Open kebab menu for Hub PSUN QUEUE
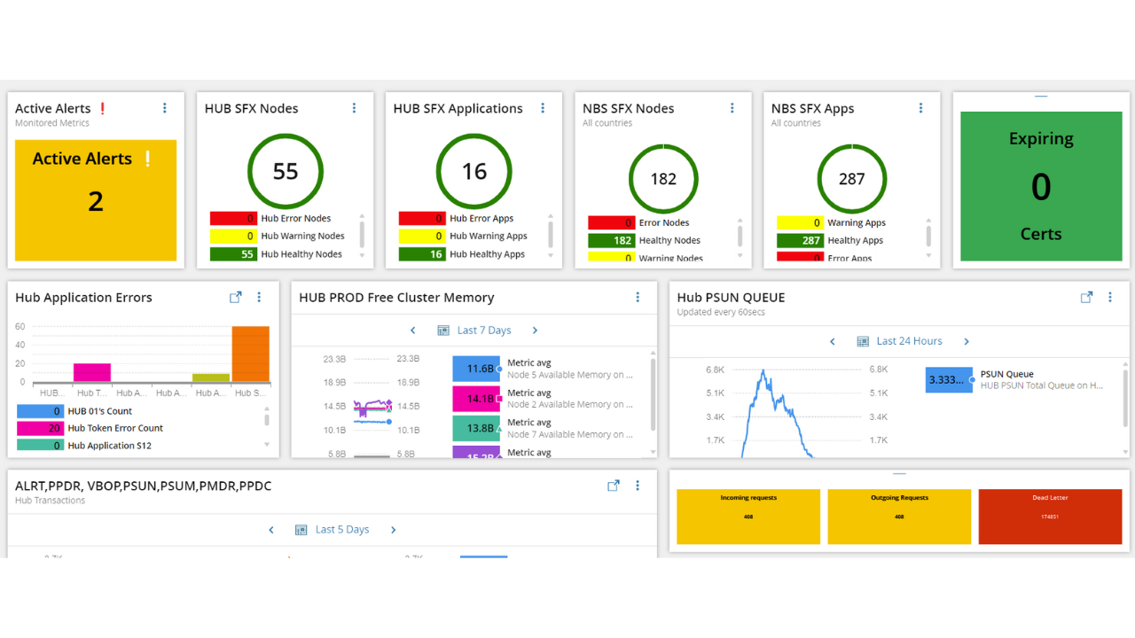 point(1110,298)
